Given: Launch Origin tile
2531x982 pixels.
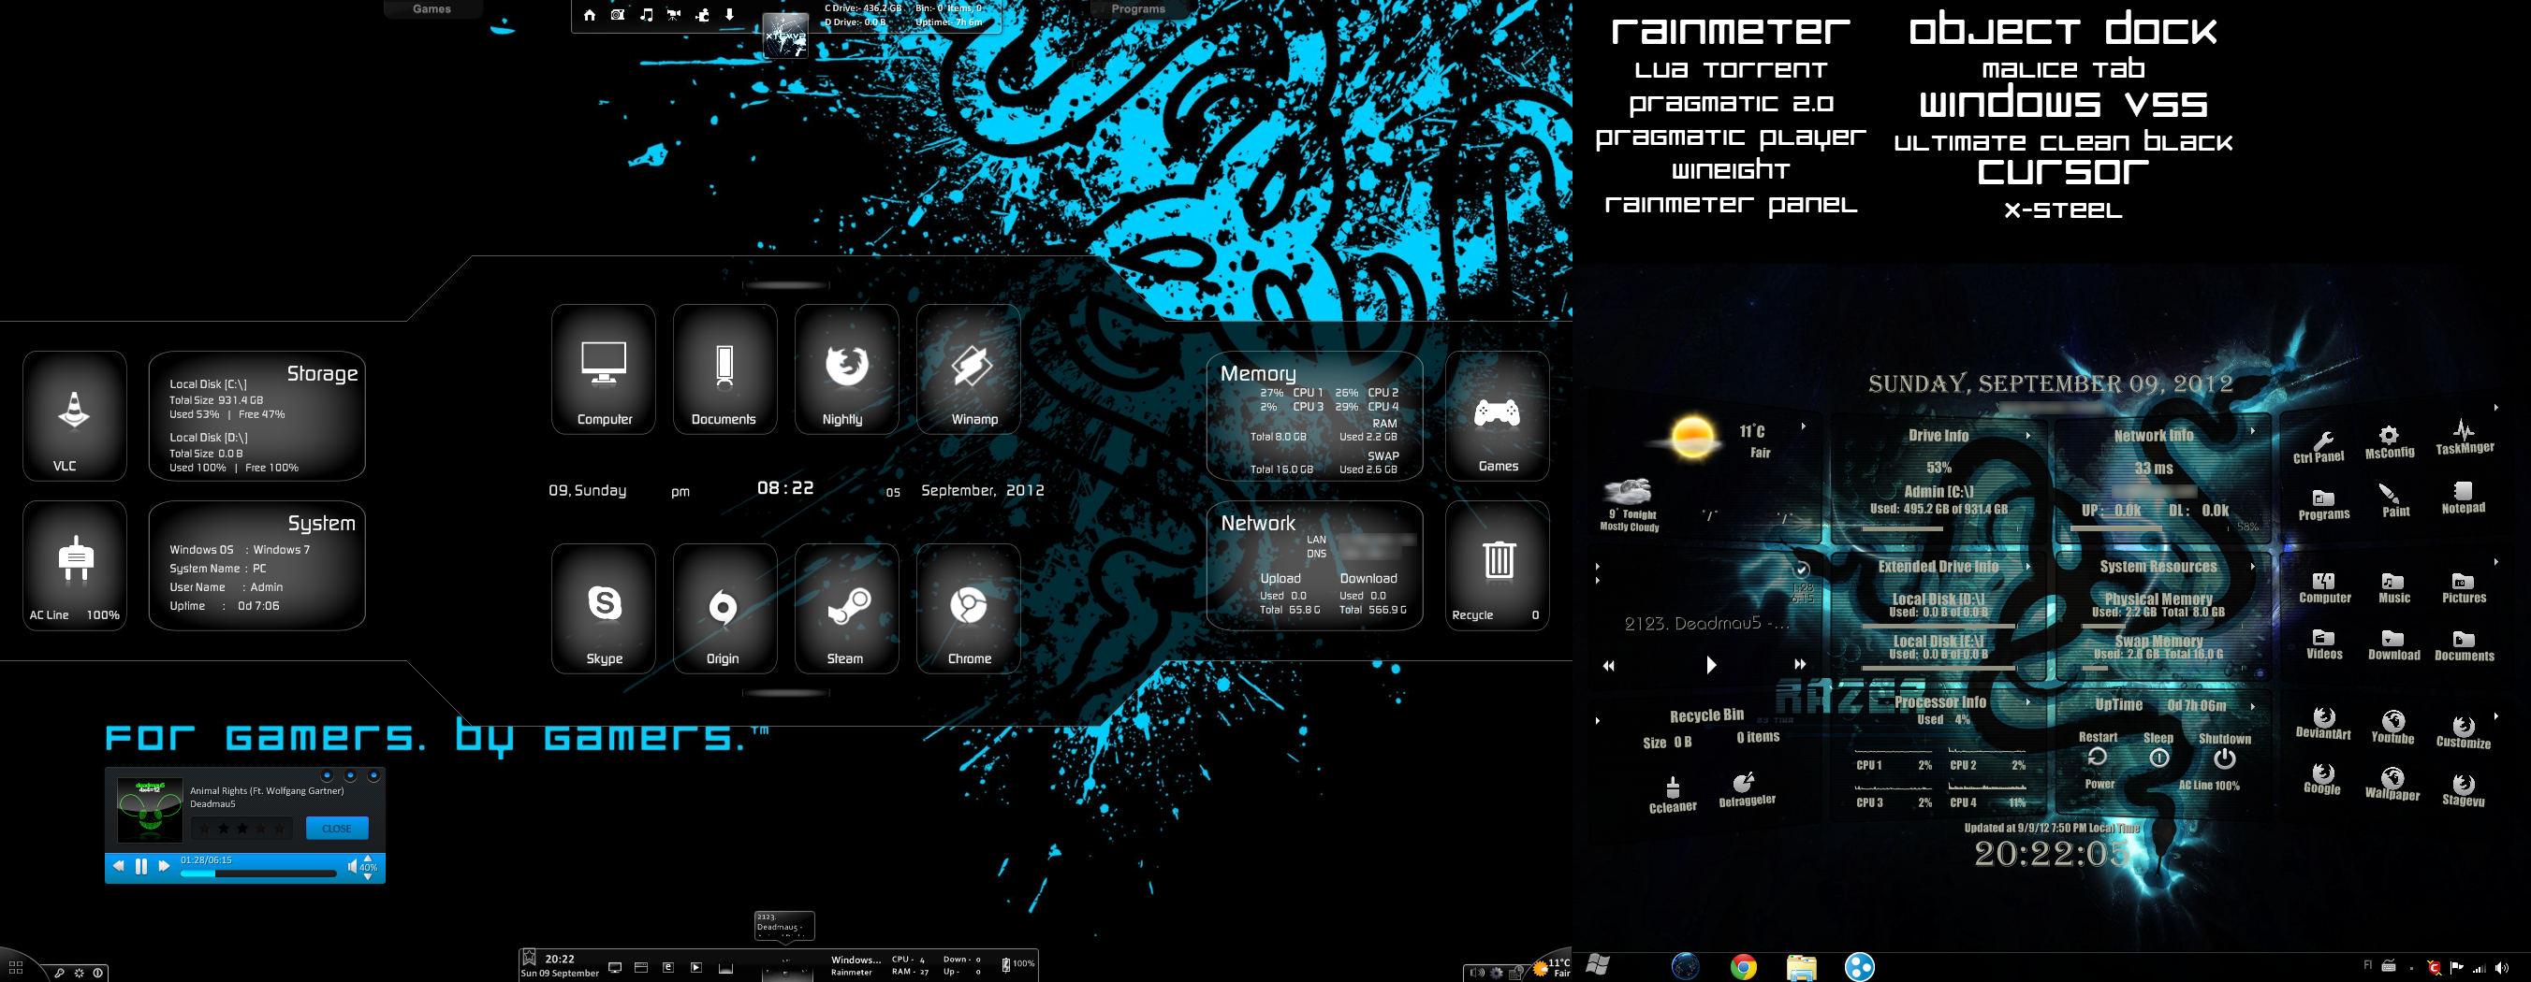Looking at the screenshot, I should point(725,609).
